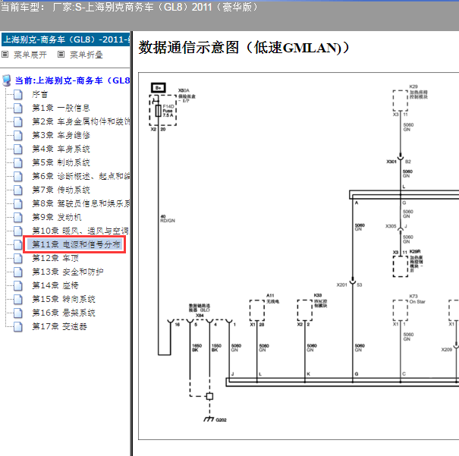Open 第9章 发动机
Image resolution: width=459 pixels, height=456 pixels.
tap(57, 217)
